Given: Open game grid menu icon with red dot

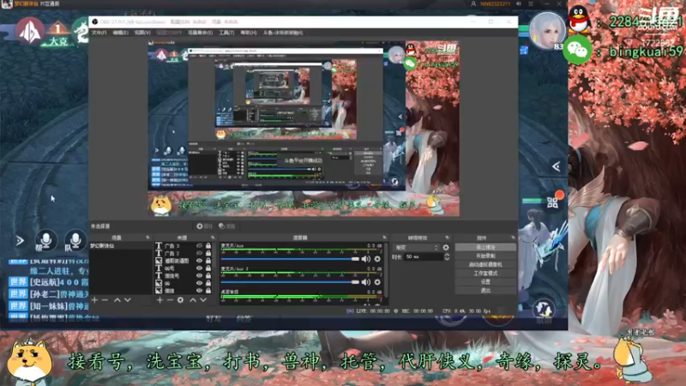Looking at the screenshot, I should (x=552, y=202).
